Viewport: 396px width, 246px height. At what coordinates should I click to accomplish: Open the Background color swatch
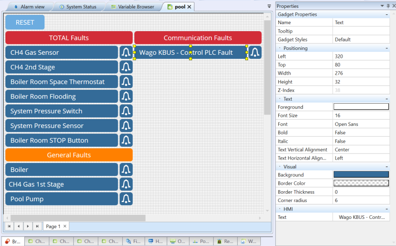pyautogui.click(x=361, y=174)
